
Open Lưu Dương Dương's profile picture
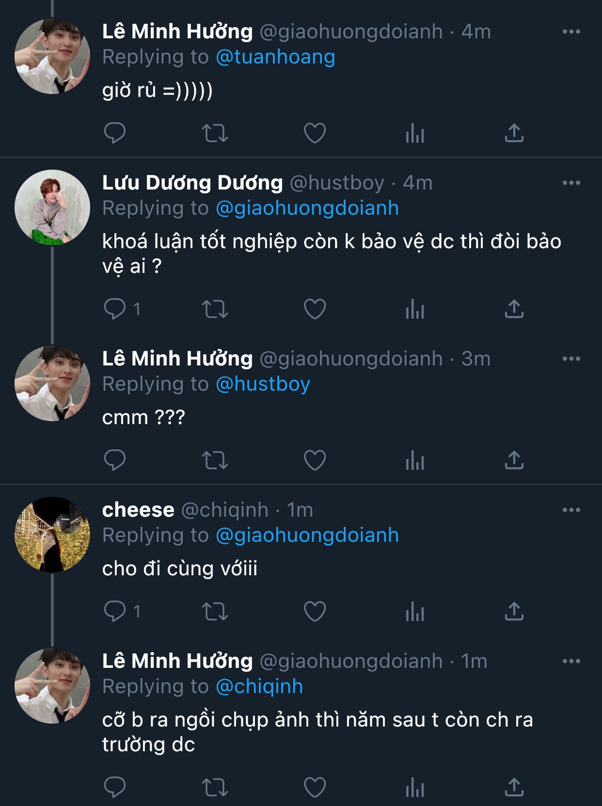[x=52, y=207]
